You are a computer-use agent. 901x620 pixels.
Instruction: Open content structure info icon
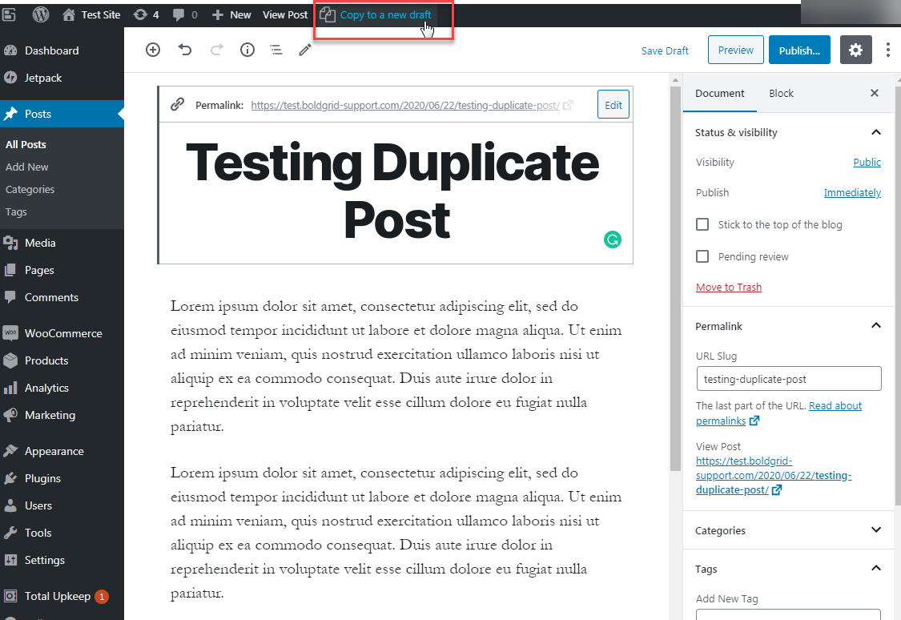point(247,50)
